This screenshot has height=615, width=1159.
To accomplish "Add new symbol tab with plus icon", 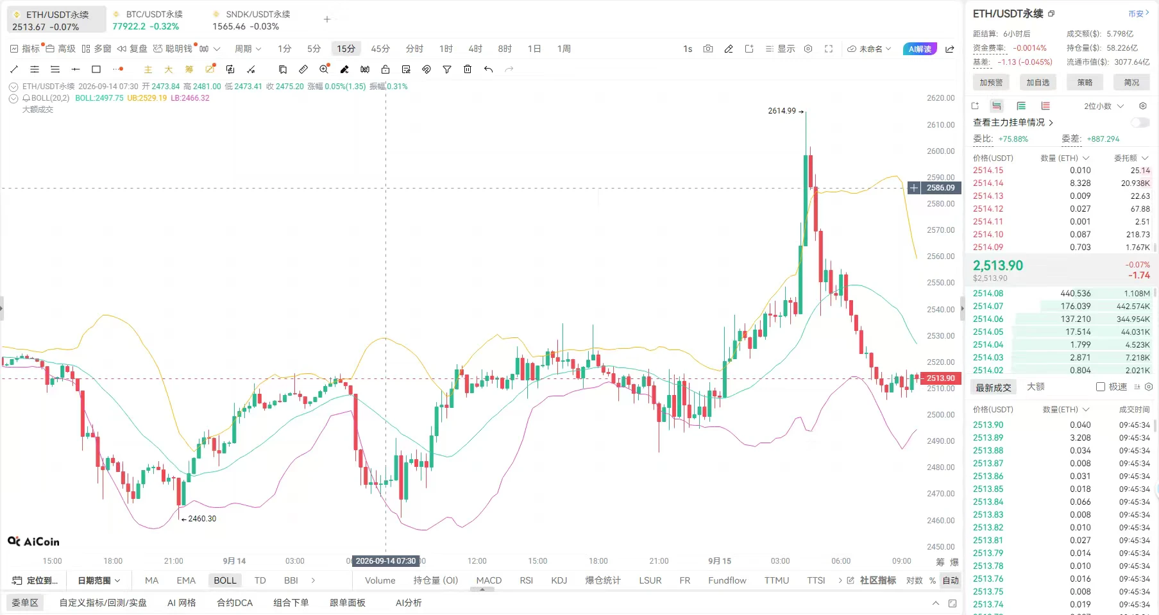I will pyautogui.click(x=327, y=19).
